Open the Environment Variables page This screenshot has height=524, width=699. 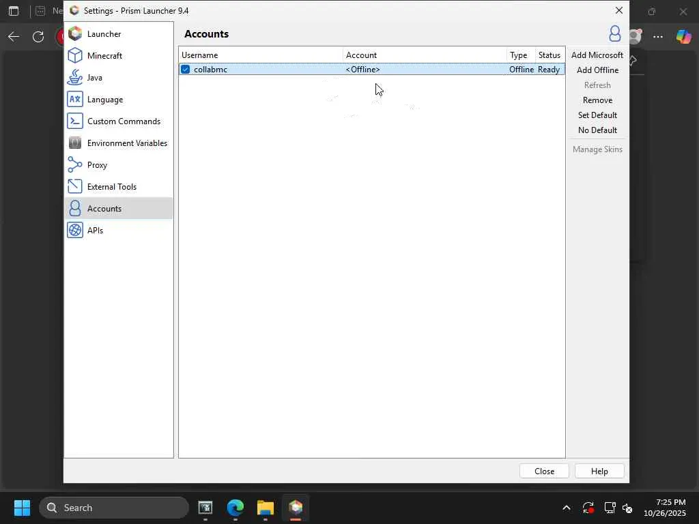click(x=119, y=143)
